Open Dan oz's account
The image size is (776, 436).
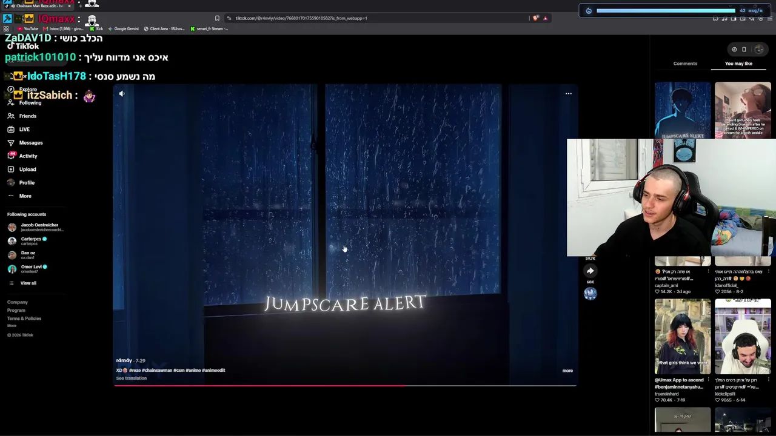pyautogui.click(x=22, y=255)
